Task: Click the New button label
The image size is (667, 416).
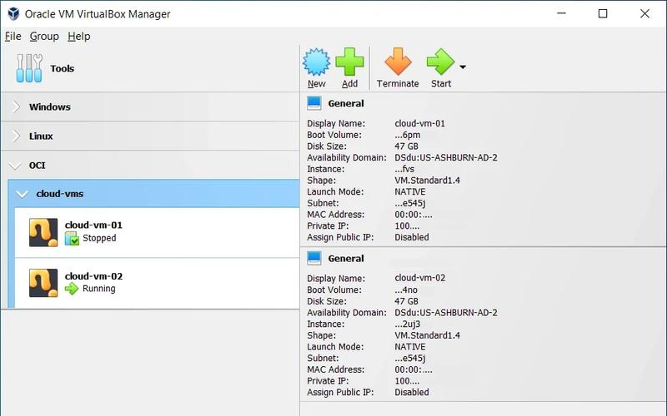Action: click(x=317, y=84)
